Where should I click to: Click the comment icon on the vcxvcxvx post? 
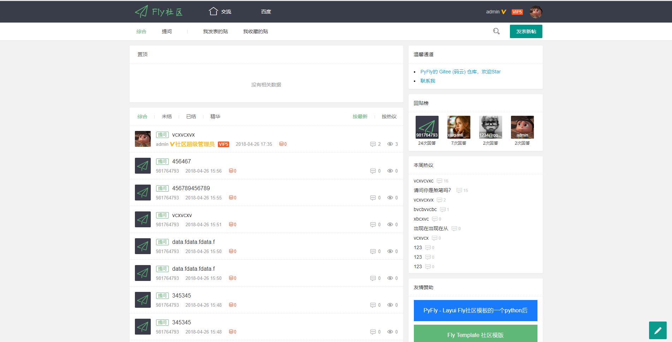coord(373,144)
